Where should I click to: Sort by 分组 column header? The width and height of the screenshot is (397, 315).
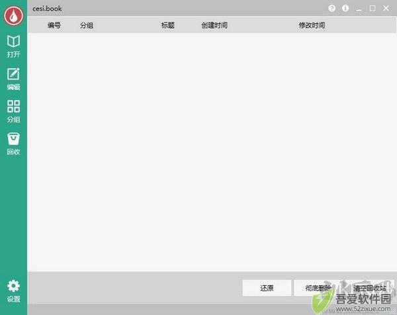(87, 25)
